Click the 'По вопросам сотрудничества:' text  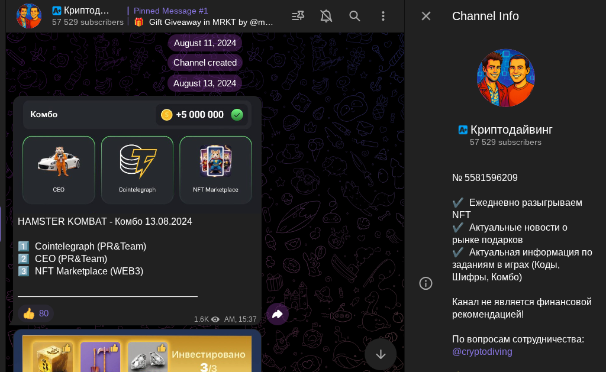point(518,339)
